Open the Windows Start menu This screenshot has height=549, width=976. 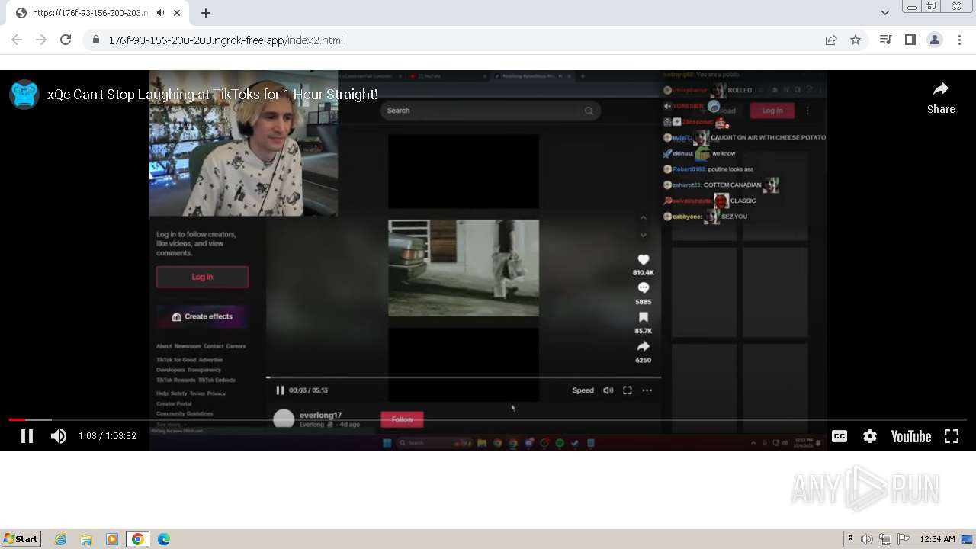(21, 539)
